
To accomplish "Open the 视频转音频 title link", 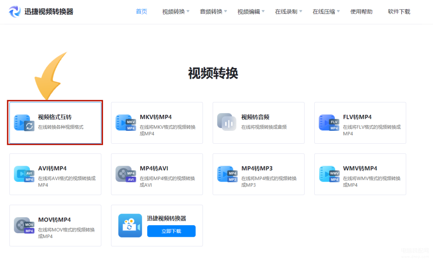I will (x=255, y=117).
